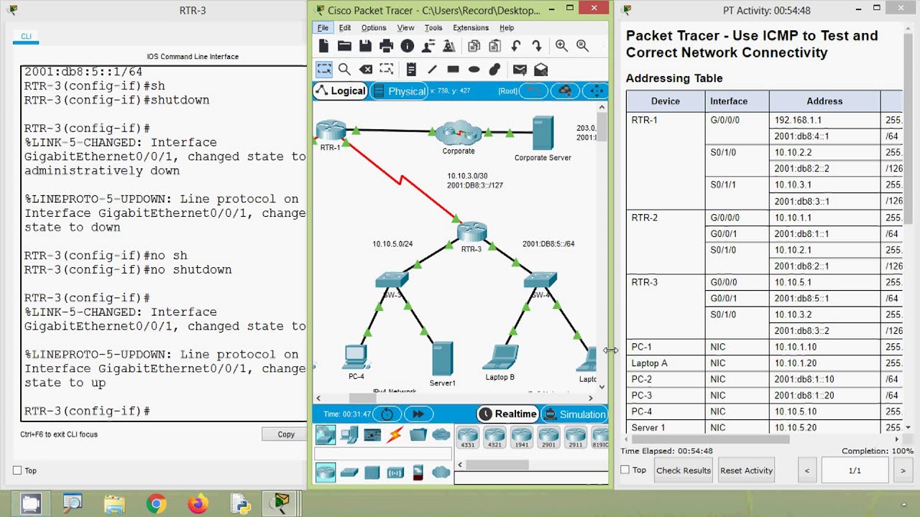Viewport: 920px width, 517px height.
Task: Select the Place Note tool
Action: pos(411,69)
